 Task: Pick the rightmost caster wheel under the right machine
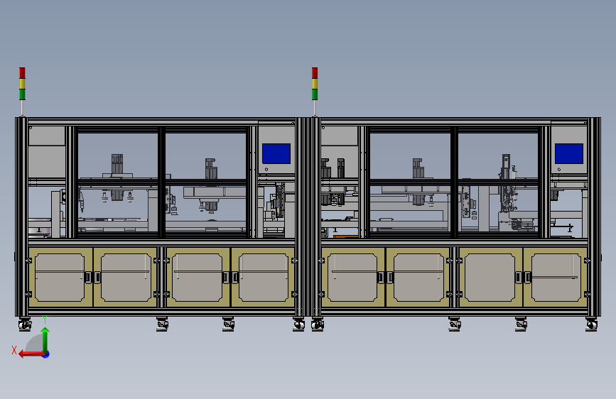coord(591,324)
